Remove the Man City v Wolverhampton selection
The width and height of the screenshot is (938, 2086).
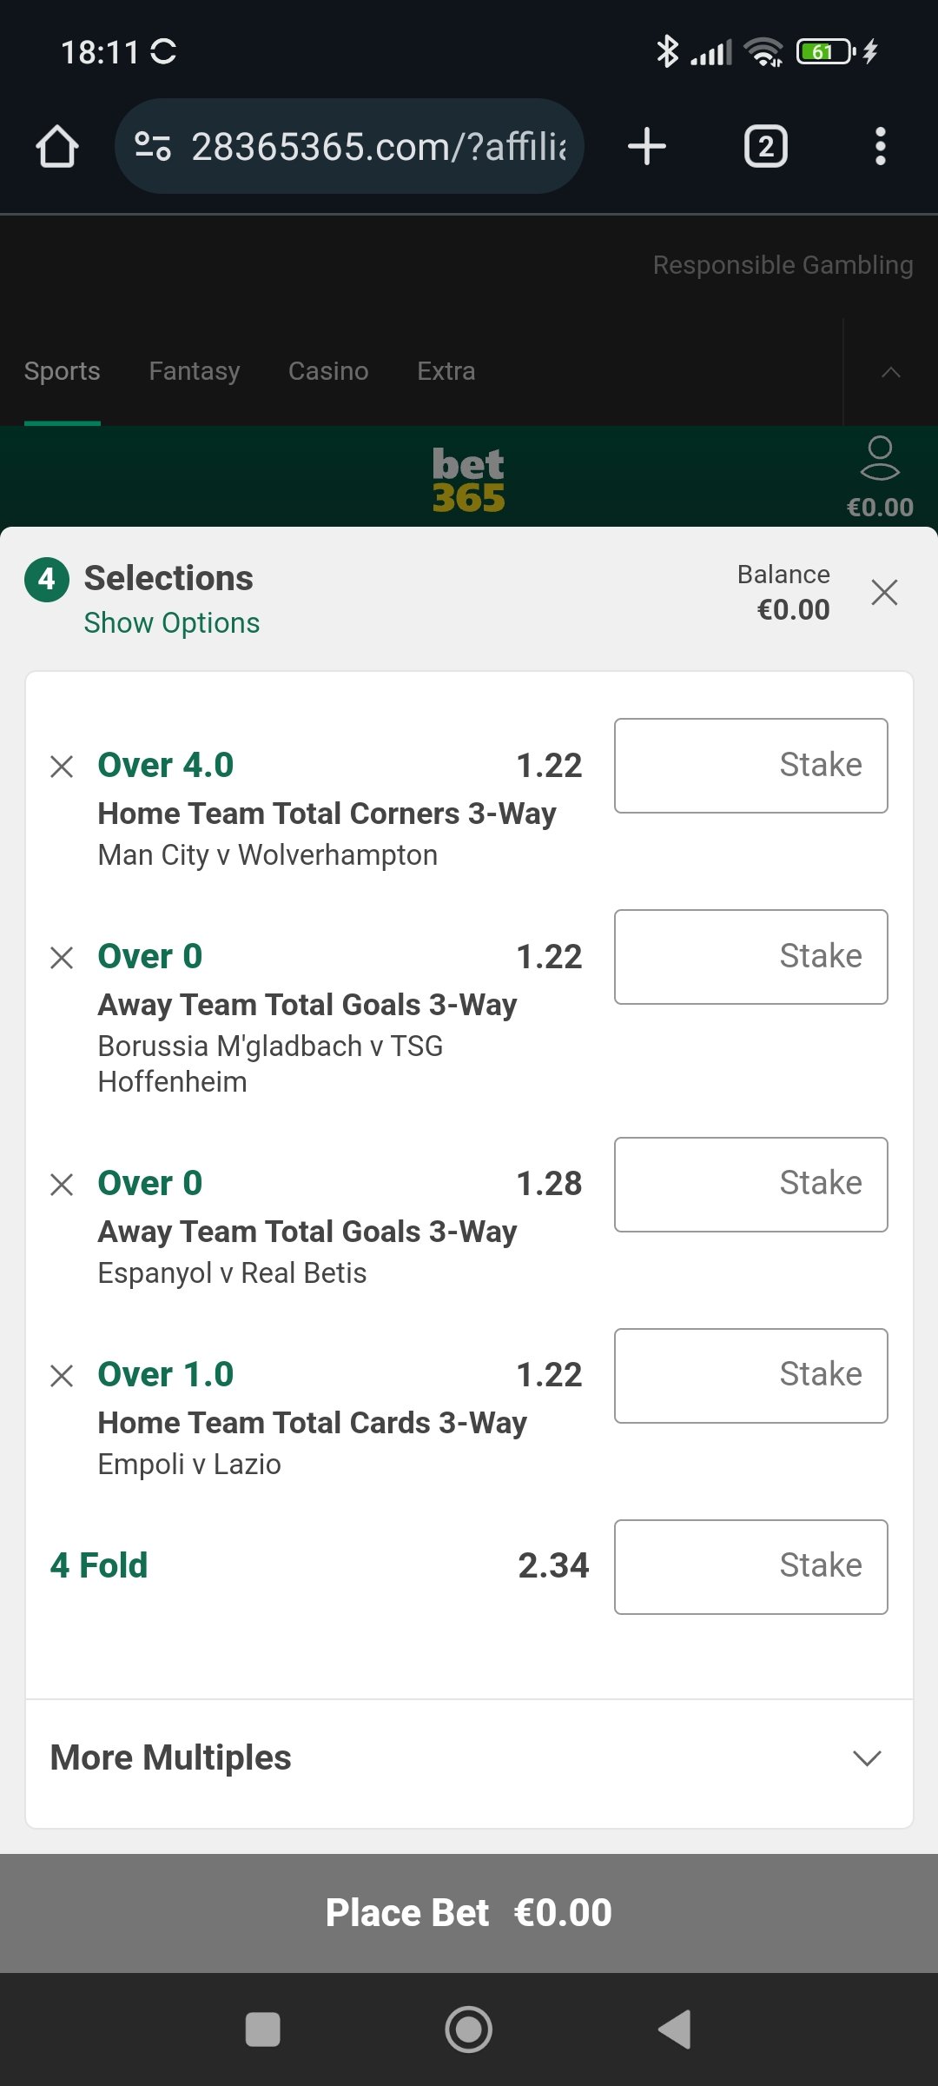[62, 767]
